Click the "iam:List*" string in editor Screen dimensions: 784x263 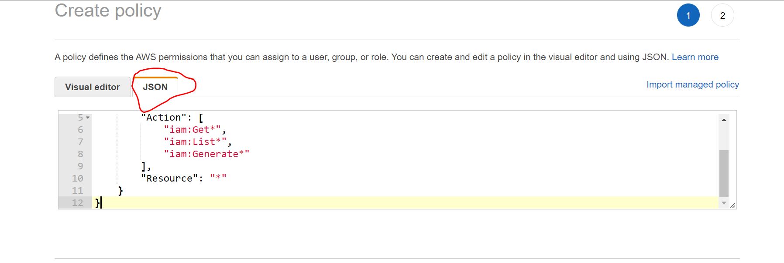[x=195, y=142]
